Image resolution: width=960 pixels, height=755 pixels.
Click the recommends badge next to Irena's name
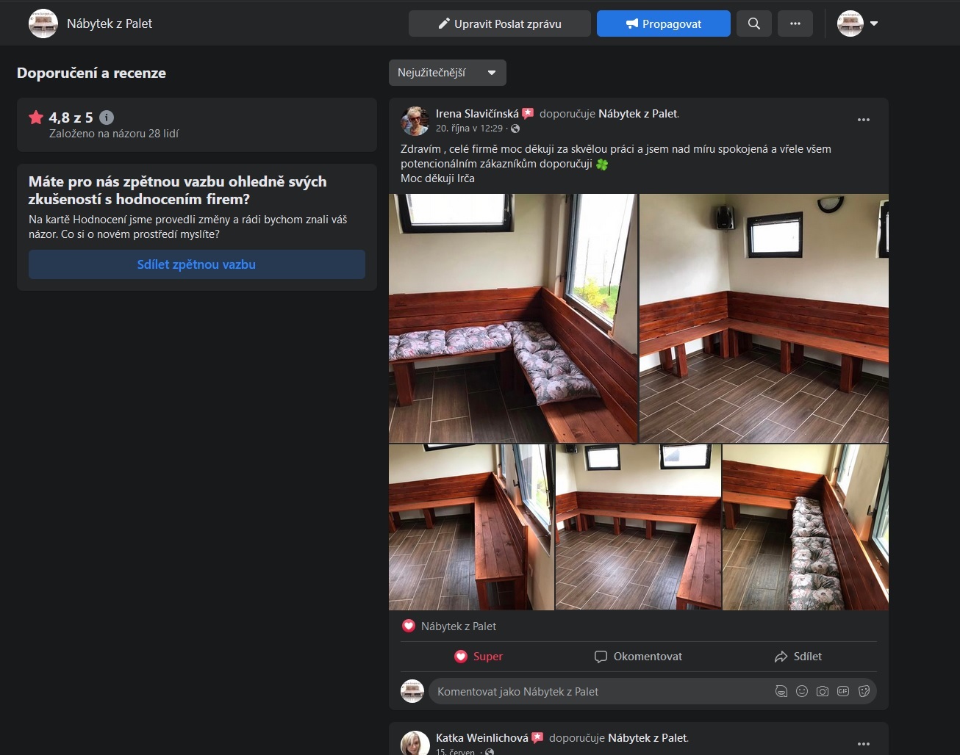point(528,114)
